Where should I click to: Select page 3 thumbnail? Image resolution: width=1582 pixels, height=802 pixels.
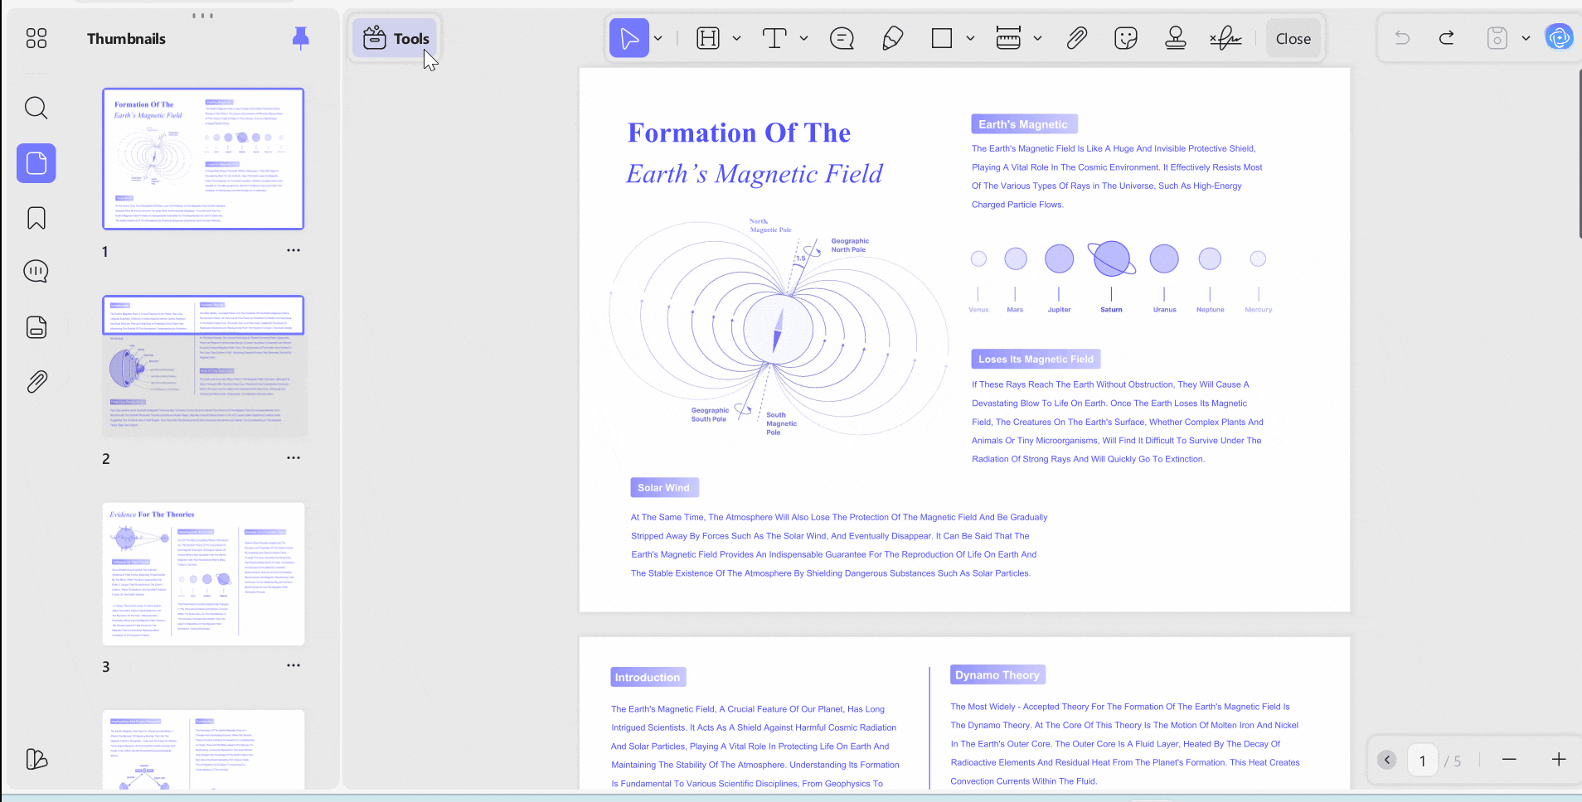click(203, 573)
